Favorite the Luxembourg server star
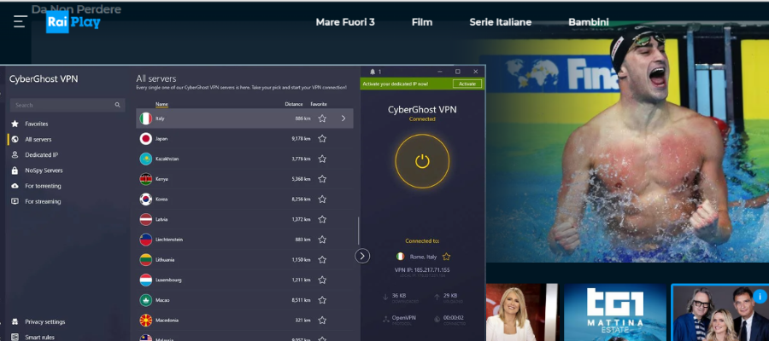This screenshot has width=769, height=341. (322, 280)
